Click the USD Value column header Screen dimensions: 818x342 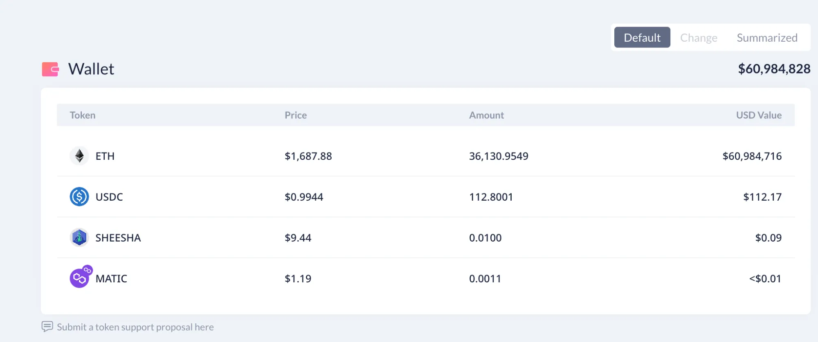click(759, 115)
